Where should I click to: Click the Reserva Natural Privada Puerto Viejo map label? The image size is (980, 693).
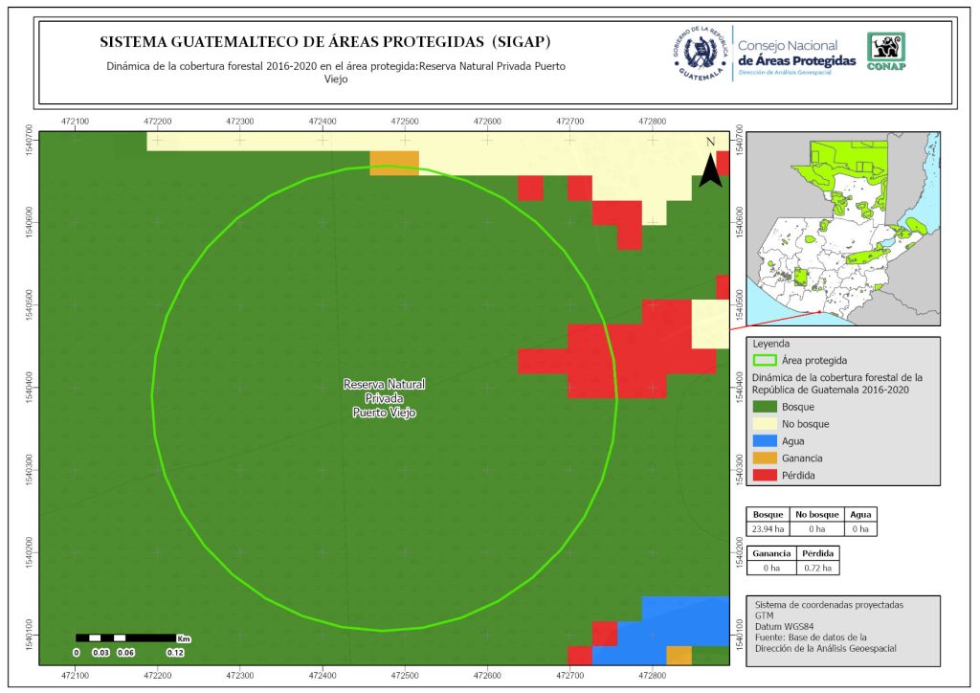tap(385, 397)
